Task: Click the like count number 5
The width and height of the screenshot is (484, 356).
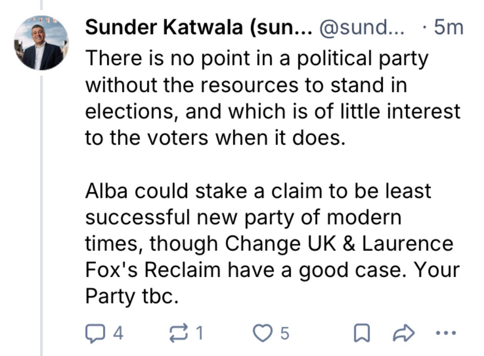Action: [284, 334]
